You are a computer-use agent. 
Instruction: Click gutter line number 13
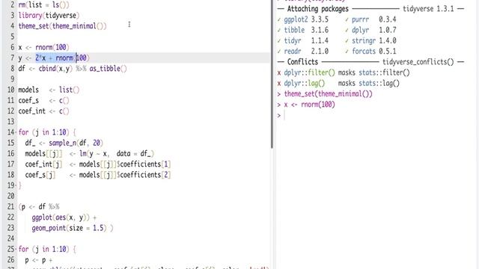point(10,121)
